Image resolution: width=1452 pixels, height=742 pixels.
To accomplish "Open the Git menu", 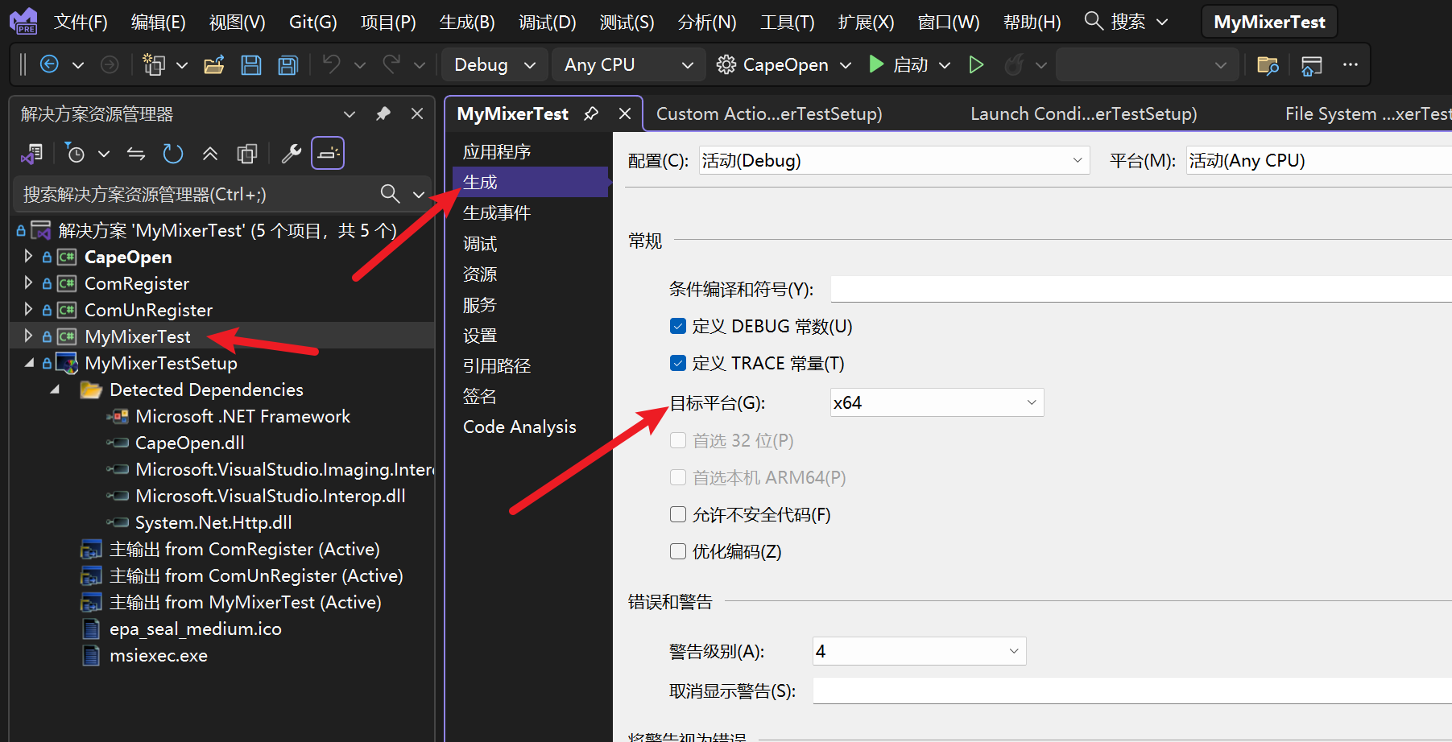I will coord(313,23).
